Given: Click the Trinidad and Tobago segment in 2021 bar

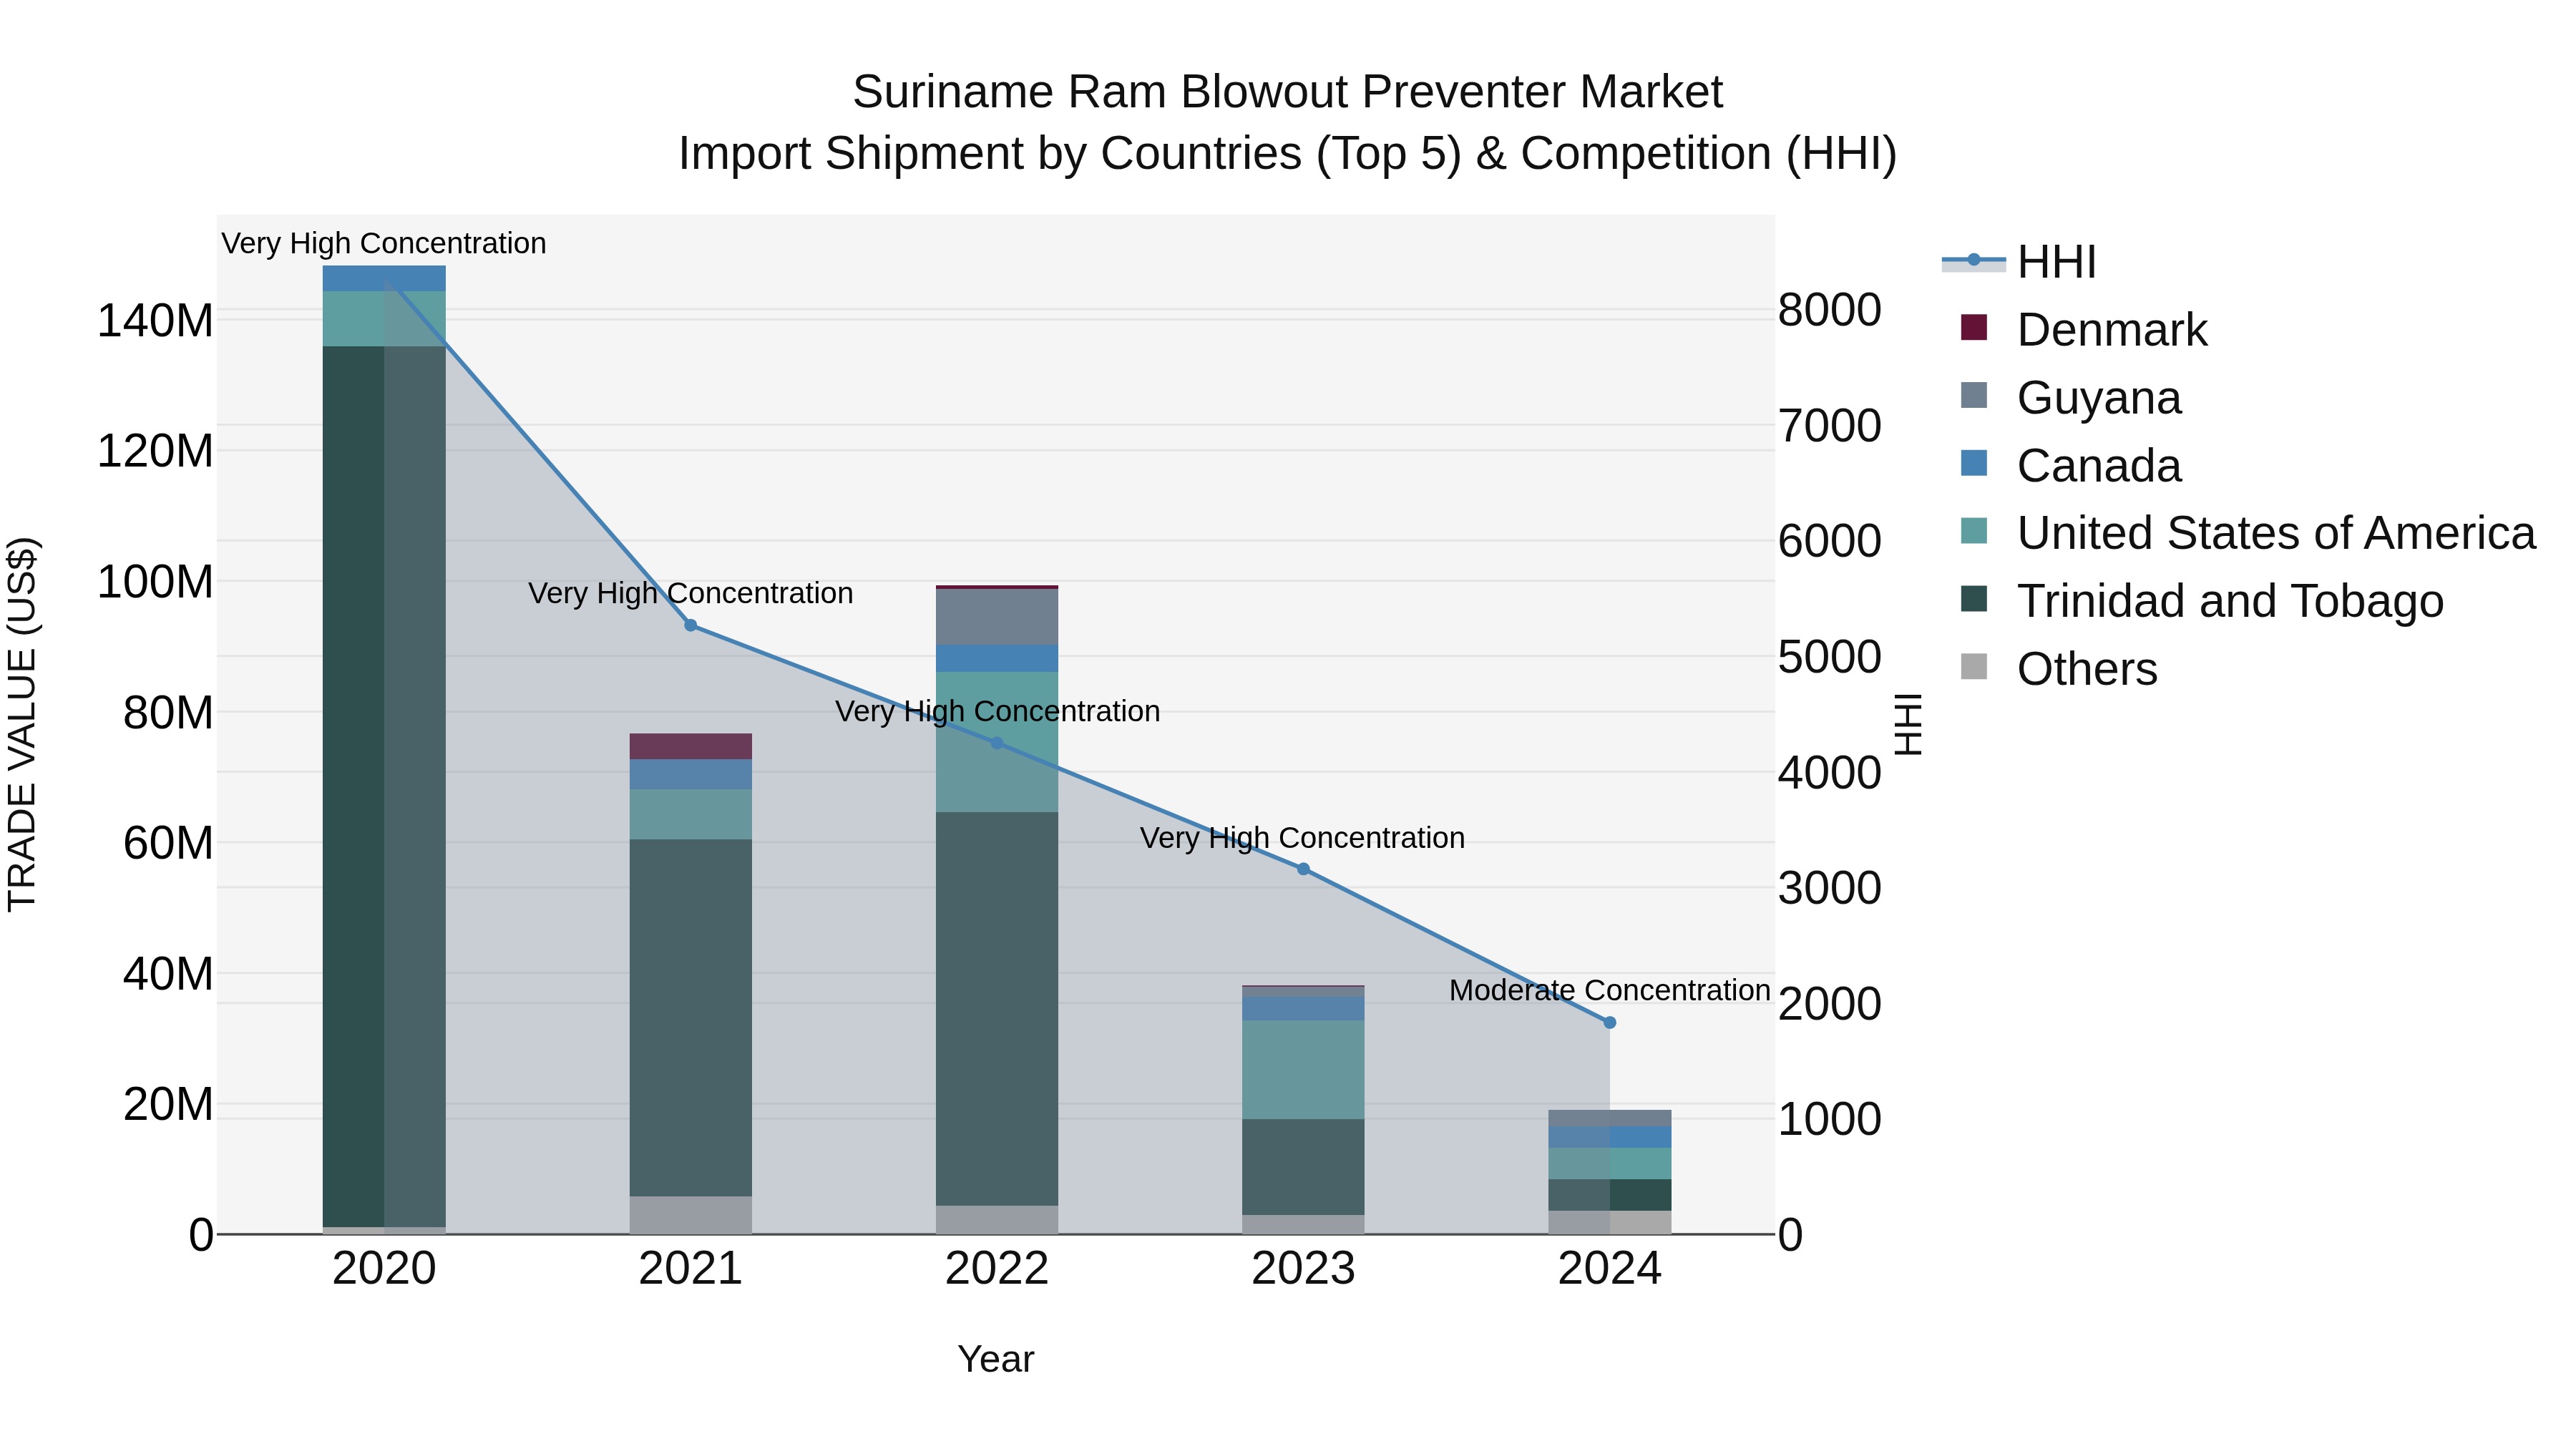Looking at the screenshot, I should pyautogui.click(x=690, y=1018).
